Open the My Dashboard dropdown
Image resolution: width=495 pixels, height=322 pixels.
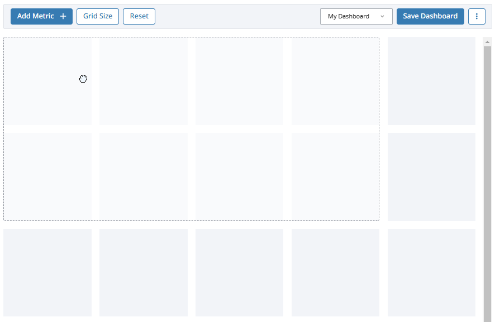tap(356, 16)
